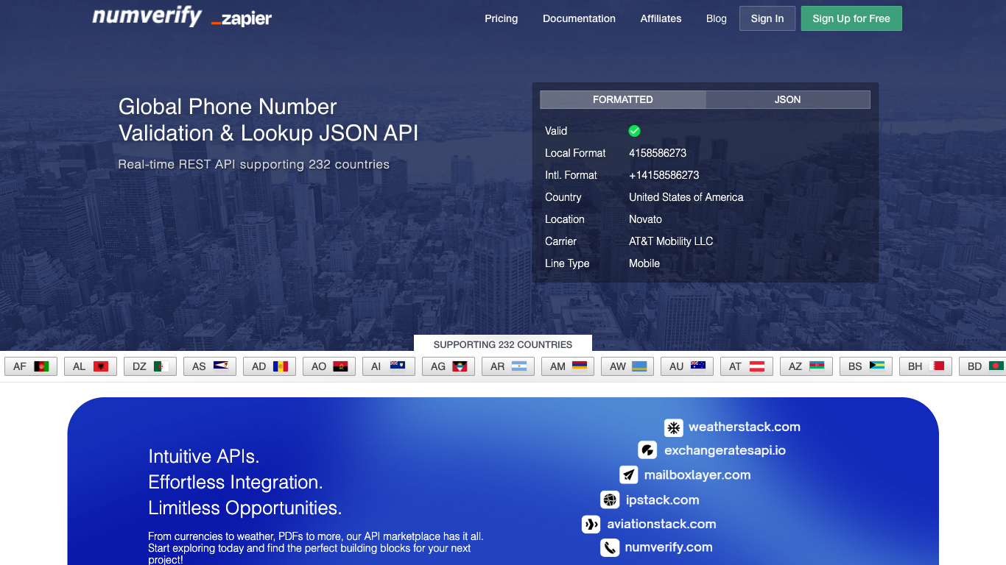
Task: Click the ipstack globe icon
Action: coord(610,500)
